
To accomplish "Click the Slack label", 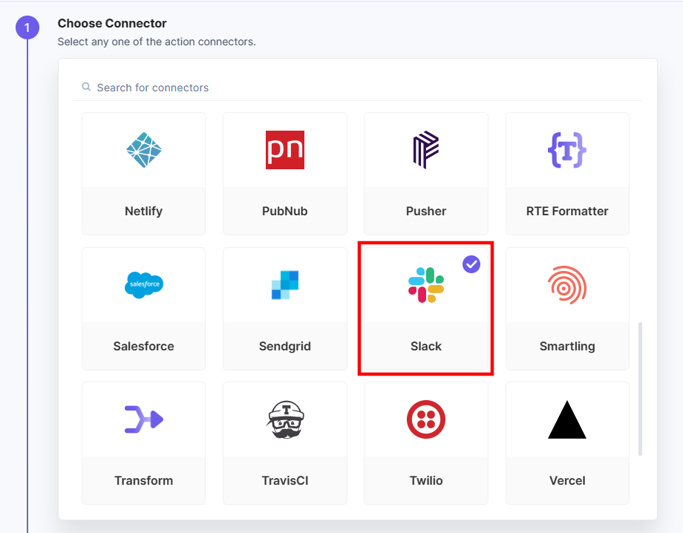I will tap(426, 346).
